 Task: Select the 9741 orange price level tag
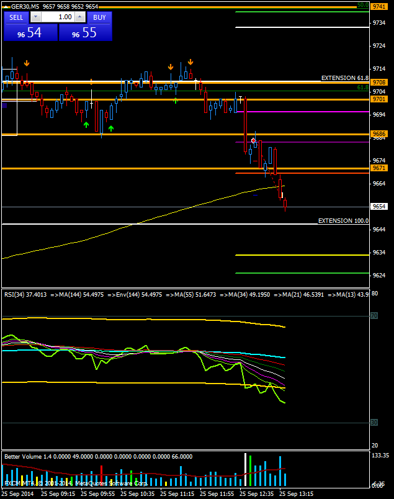click(x=378, y=6)
